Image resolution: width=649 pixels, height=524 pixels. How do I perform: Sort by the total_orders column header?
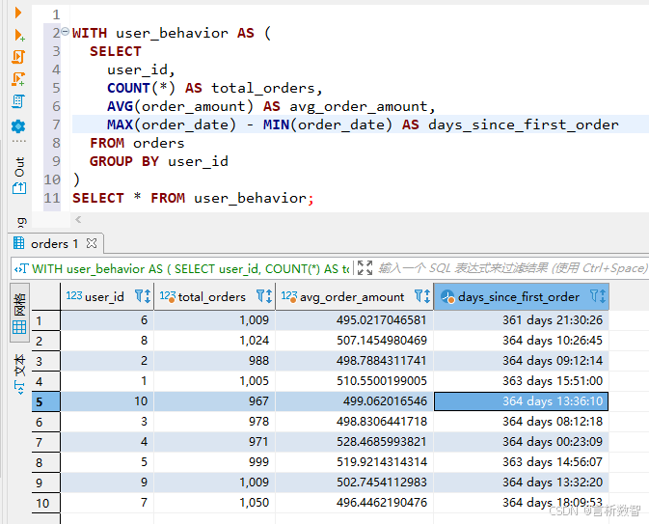(x=211, y=296)
